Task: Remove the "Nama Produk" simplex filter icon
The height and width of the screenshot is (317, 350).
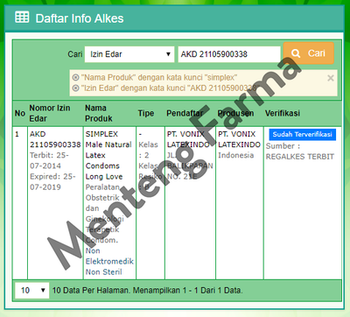Action: 75,78
